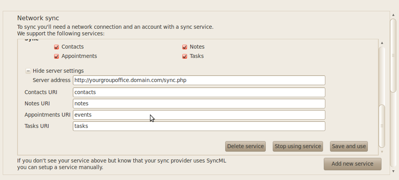Screen dimensions: 399x180
Task: Click the services list scrollbar down arrow
Action: pos(382,152)
